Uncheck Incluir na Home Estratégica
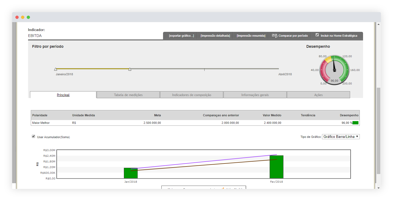 pyautogui.click(x=317, y=35)
